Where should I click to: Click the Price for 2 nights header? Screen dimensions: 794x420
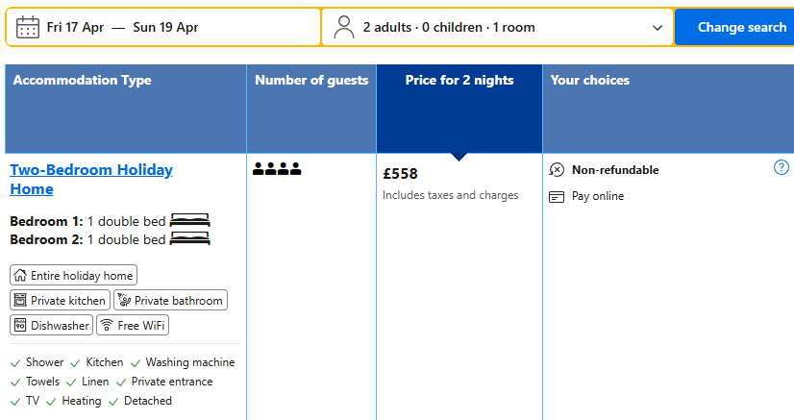click(459, 81)
